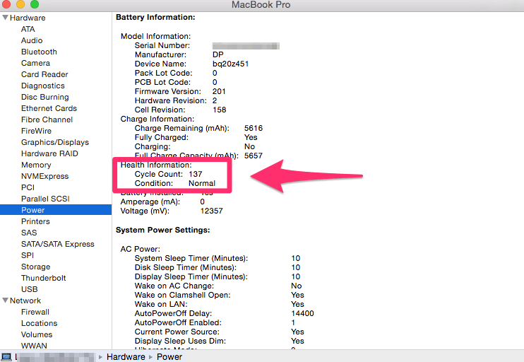Click the Manufacturer value DP
Screen dimensions: 524x362
coord(218,54)
